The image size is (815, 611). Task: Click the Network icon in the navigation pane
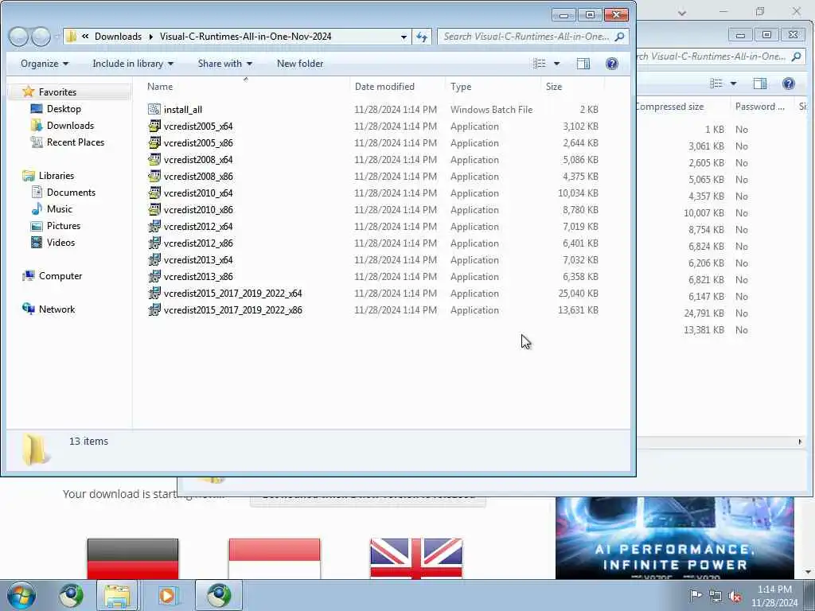[28, 309]
